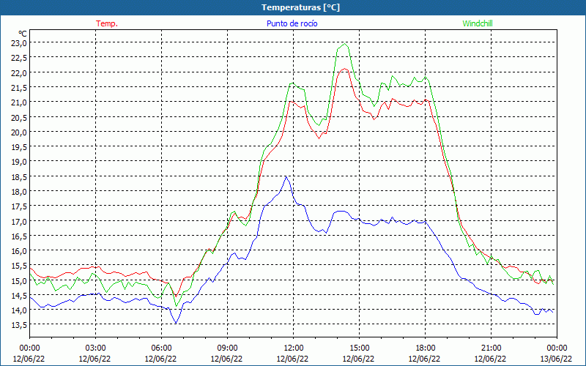The width and height of the screenshot is (586, 366).
Task: Click the 03:00 time axis label
Action: point(95,348)
